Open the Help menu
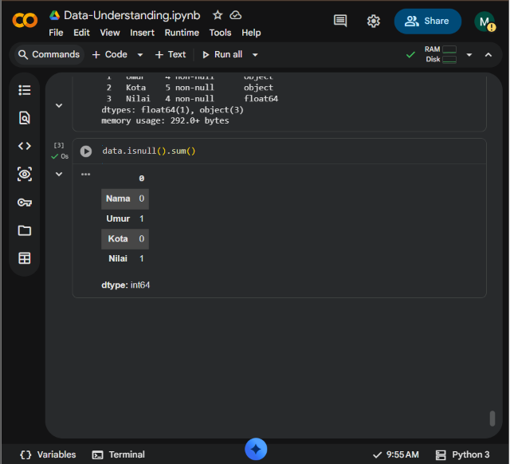Viewport: 510px width, 464px height. click(251, 33)
